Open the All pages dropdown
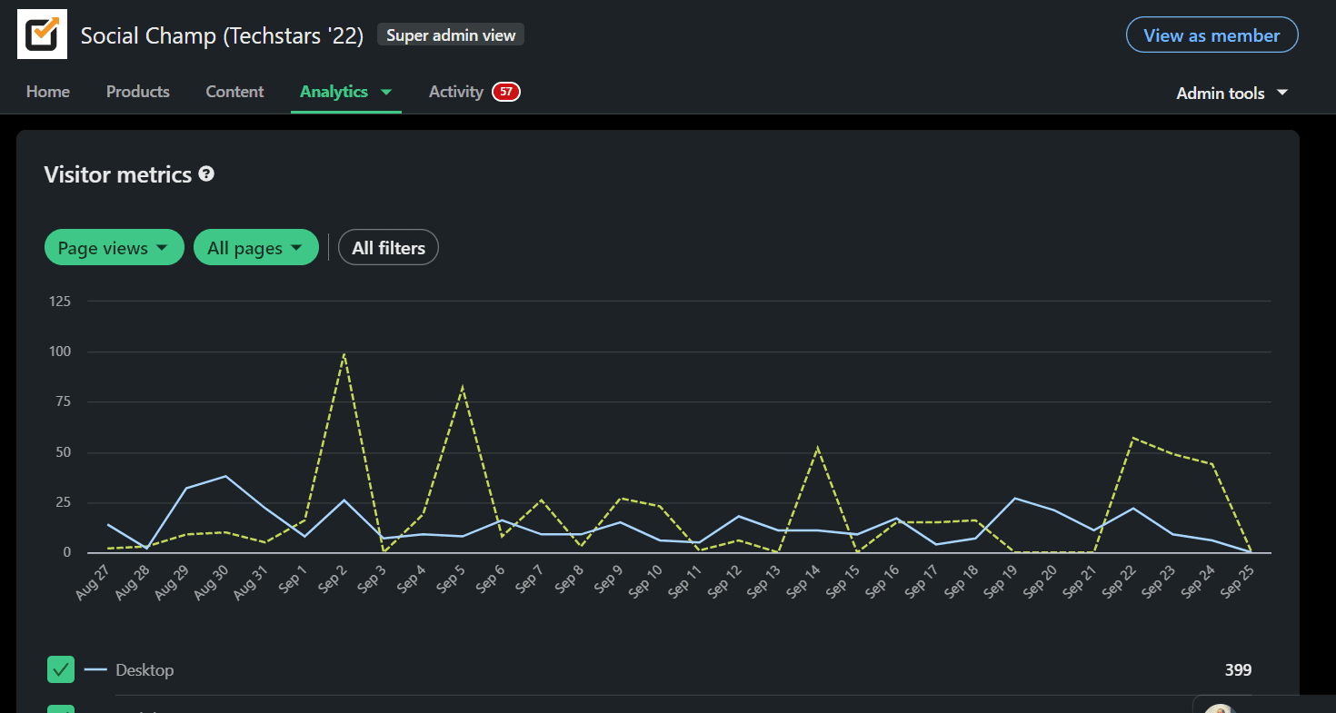The image size is (1336, 713). point(255,248)
